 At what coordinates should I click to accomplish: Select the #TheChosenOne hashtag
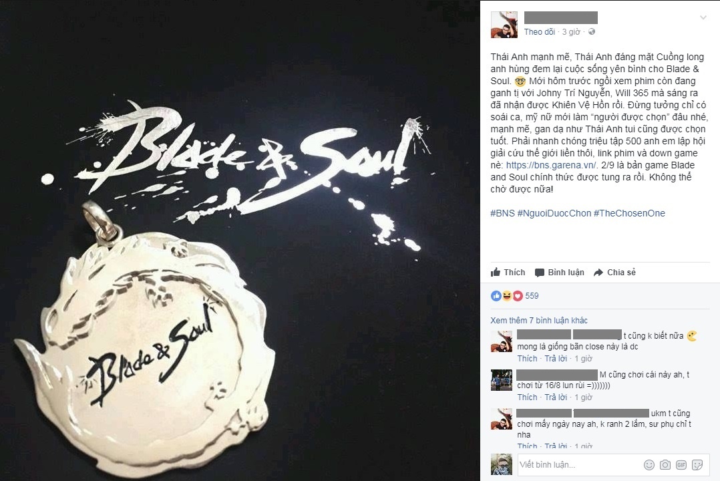coord(629,213)
